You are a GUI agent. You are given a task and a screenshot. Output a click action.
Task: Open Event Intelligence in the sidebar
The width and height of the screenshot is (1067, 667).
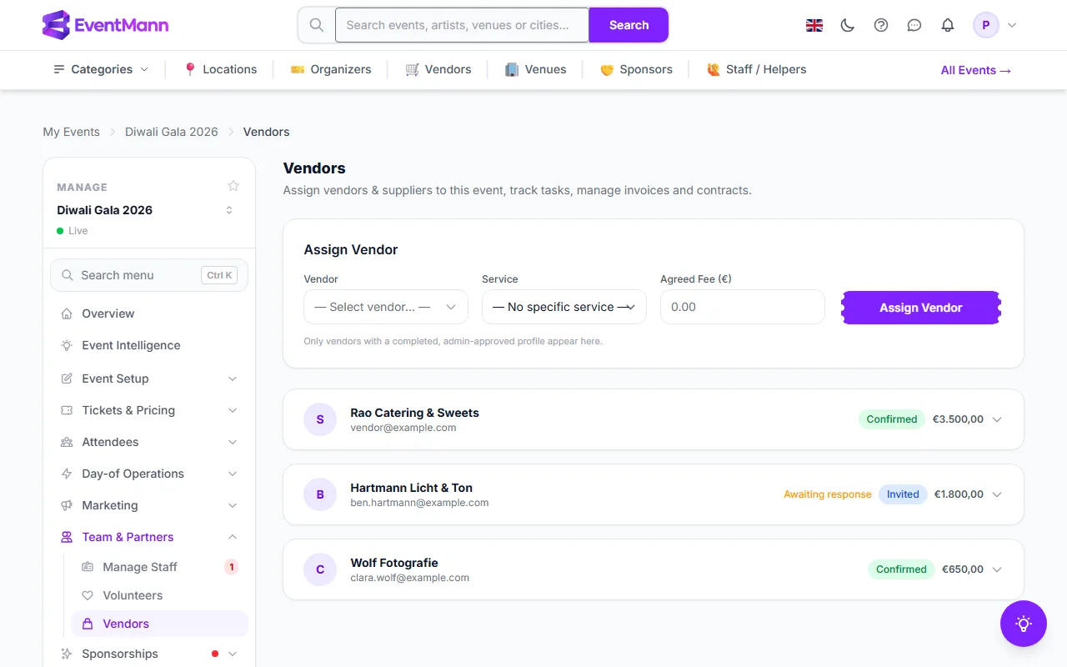click(149, 345)
